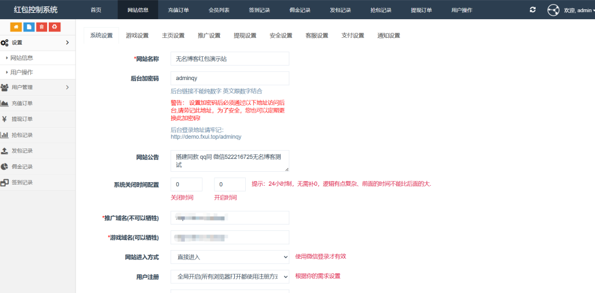Open the 网站进入方式 dropdown
The height and width of the screenshot is (293, 595).
(230, 257)
